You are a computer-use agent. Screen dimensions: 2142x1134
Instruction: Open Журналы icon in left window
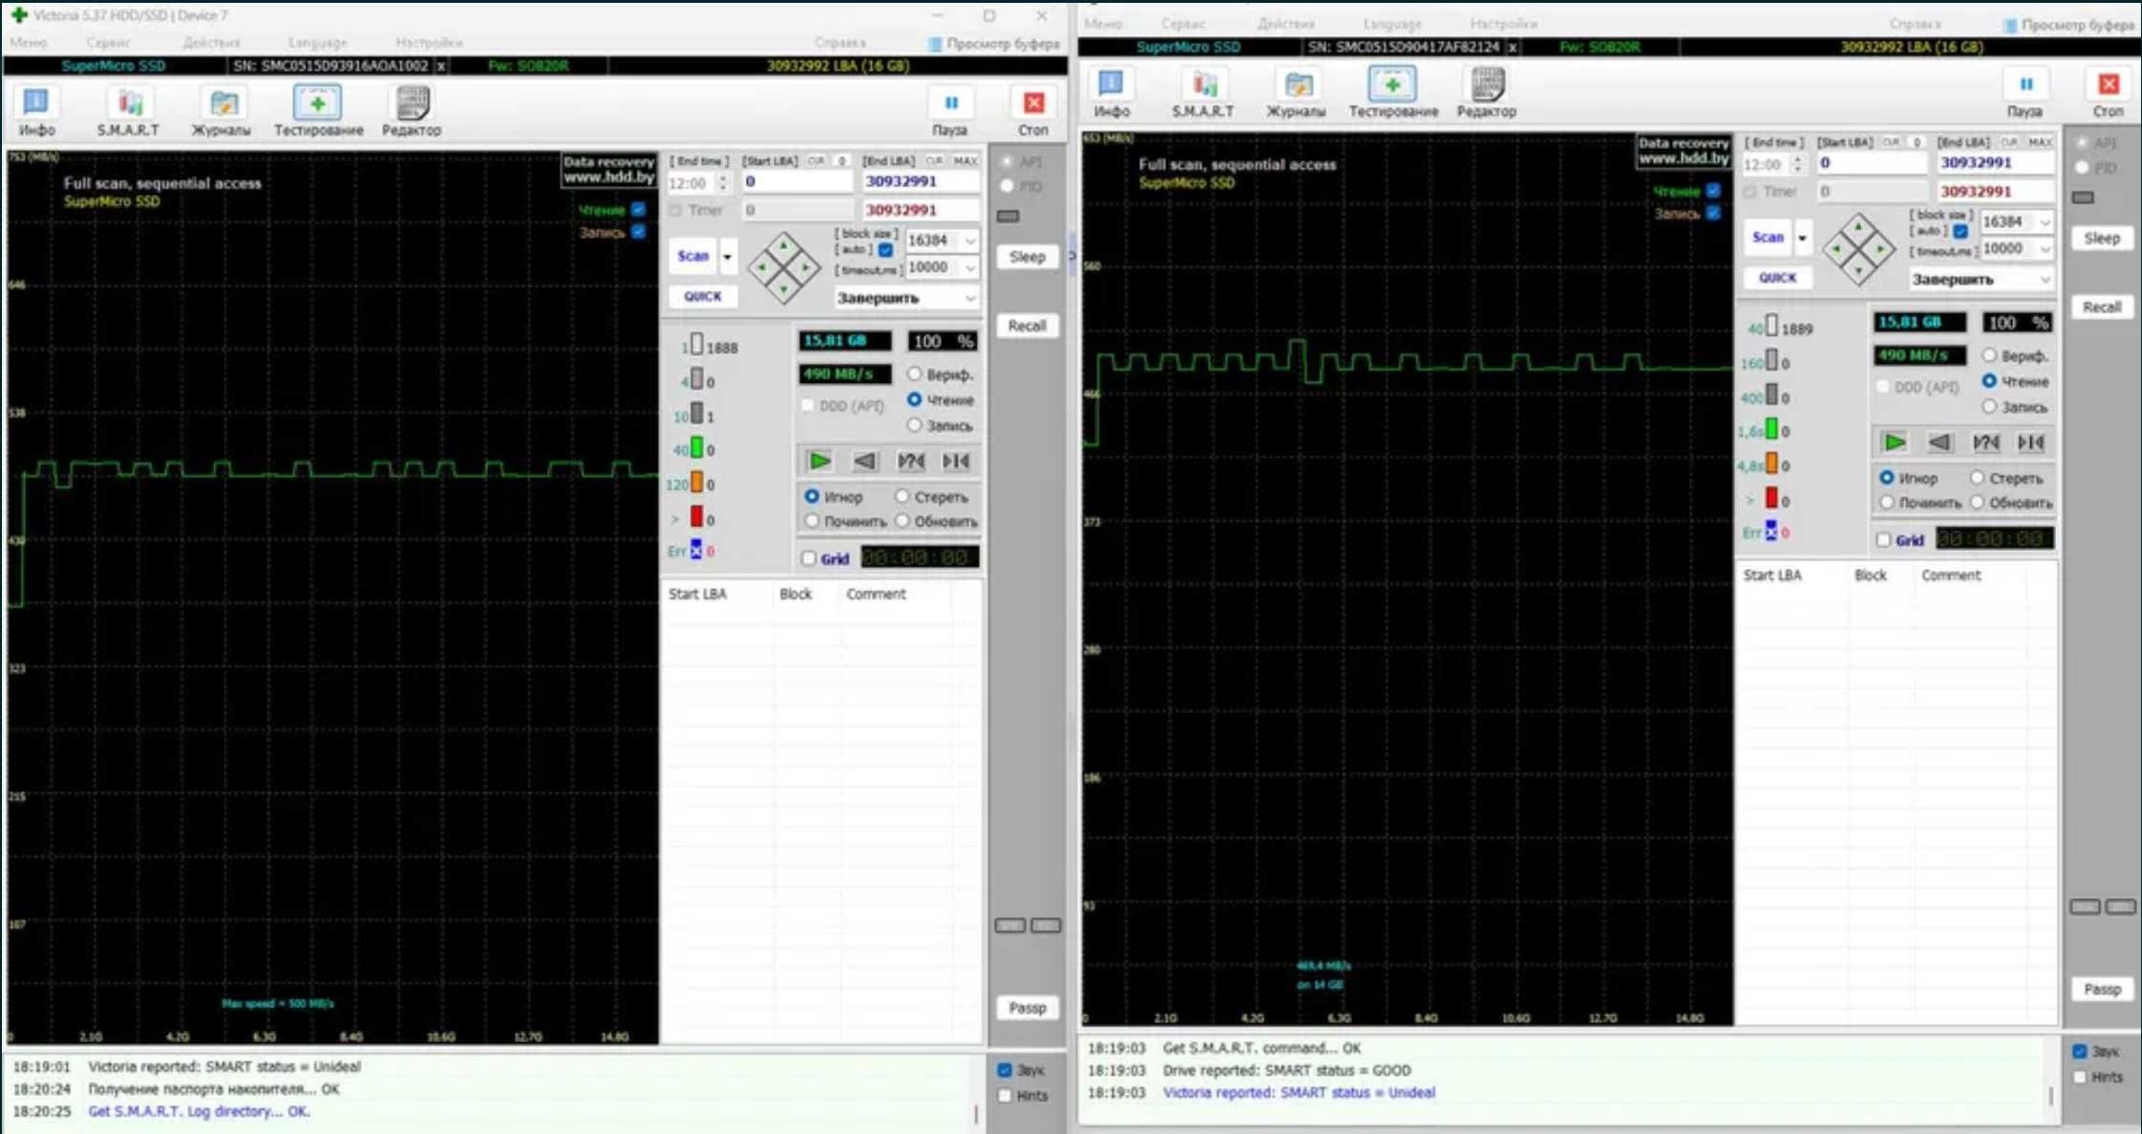click(222, 112)
